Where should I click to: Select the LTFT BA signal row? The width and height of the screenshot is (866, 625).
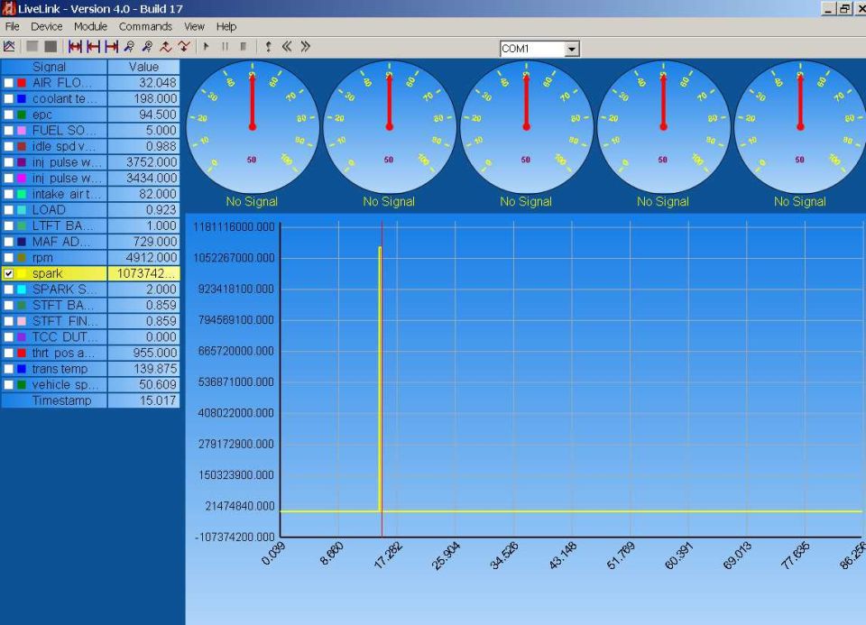tap(90, 225)
